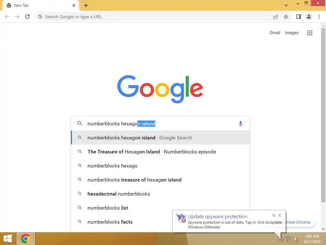Image resolution: width=326 pixels, height=245 pixels.
Task: Open Google Images link
Action: pos(292,33)
